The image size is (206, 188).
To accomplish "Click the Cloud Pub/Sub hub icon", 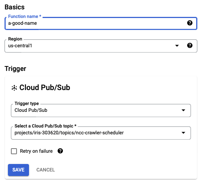I will [x=14, y=88].
